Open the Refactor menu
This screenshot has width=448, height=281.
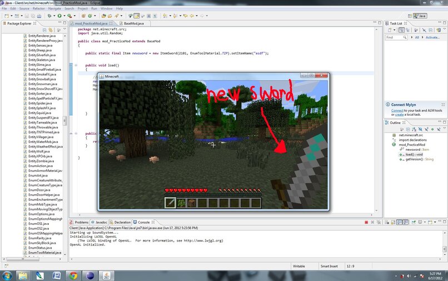[38, 9]
